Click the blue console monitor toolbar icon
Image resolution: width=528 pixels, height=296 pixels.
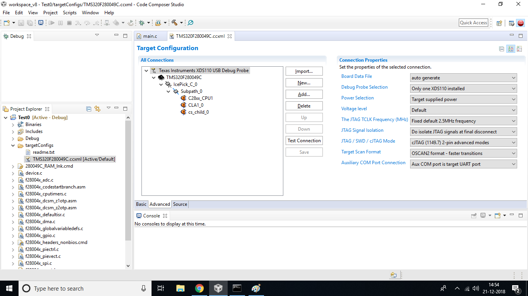point(41,23)
